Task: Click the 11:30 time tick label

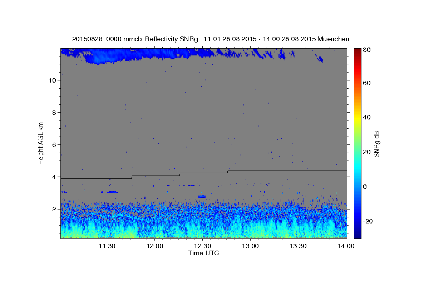Action: tap(107, 246)
